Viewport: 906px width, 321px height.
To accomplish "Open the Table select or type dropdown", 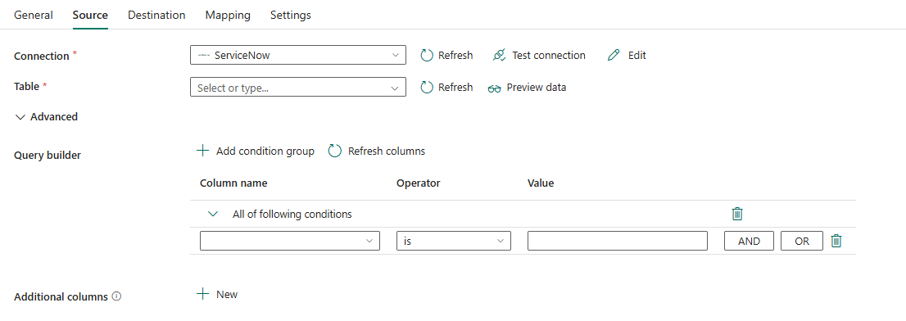I will pyautogui.click(x=298, y=88).
